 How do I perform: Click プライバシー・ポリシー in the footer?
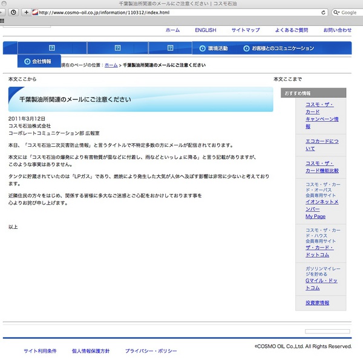[x=151, y=350]
